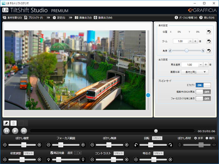Click the ズーム value field 1.00
Screen dimensions: 219x164
point(180,41)
